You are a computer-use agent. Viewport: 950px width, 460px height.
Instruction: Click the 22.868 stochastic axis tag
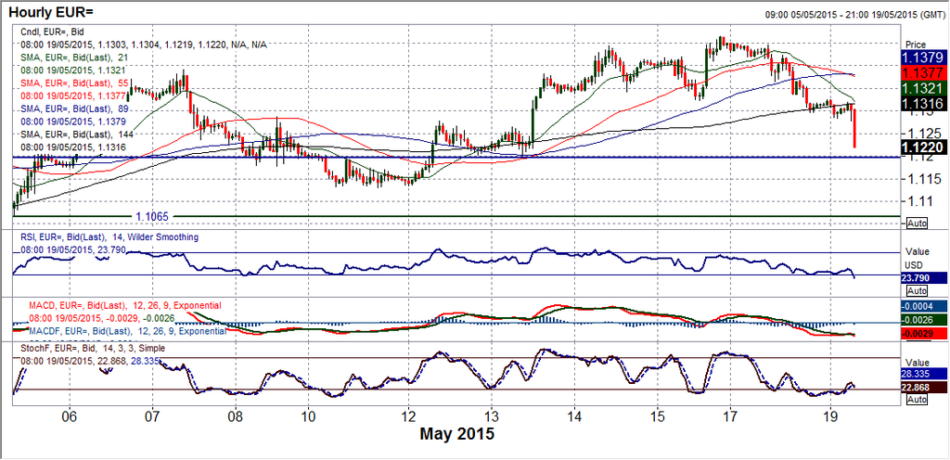coord(922,388)
